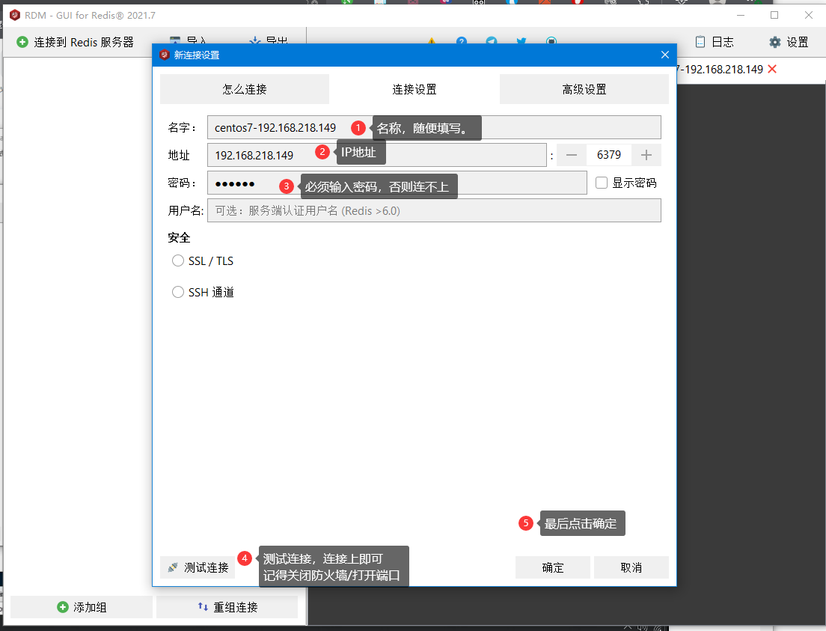
Task: Confirm with the 确定 button
Action: click(553, 567)
